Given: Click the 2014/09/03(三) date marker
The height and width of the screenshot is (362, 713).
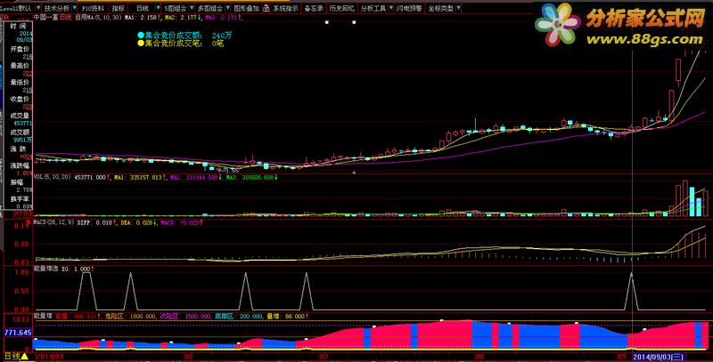Looking at the screenshot, I should pos(660,357).
